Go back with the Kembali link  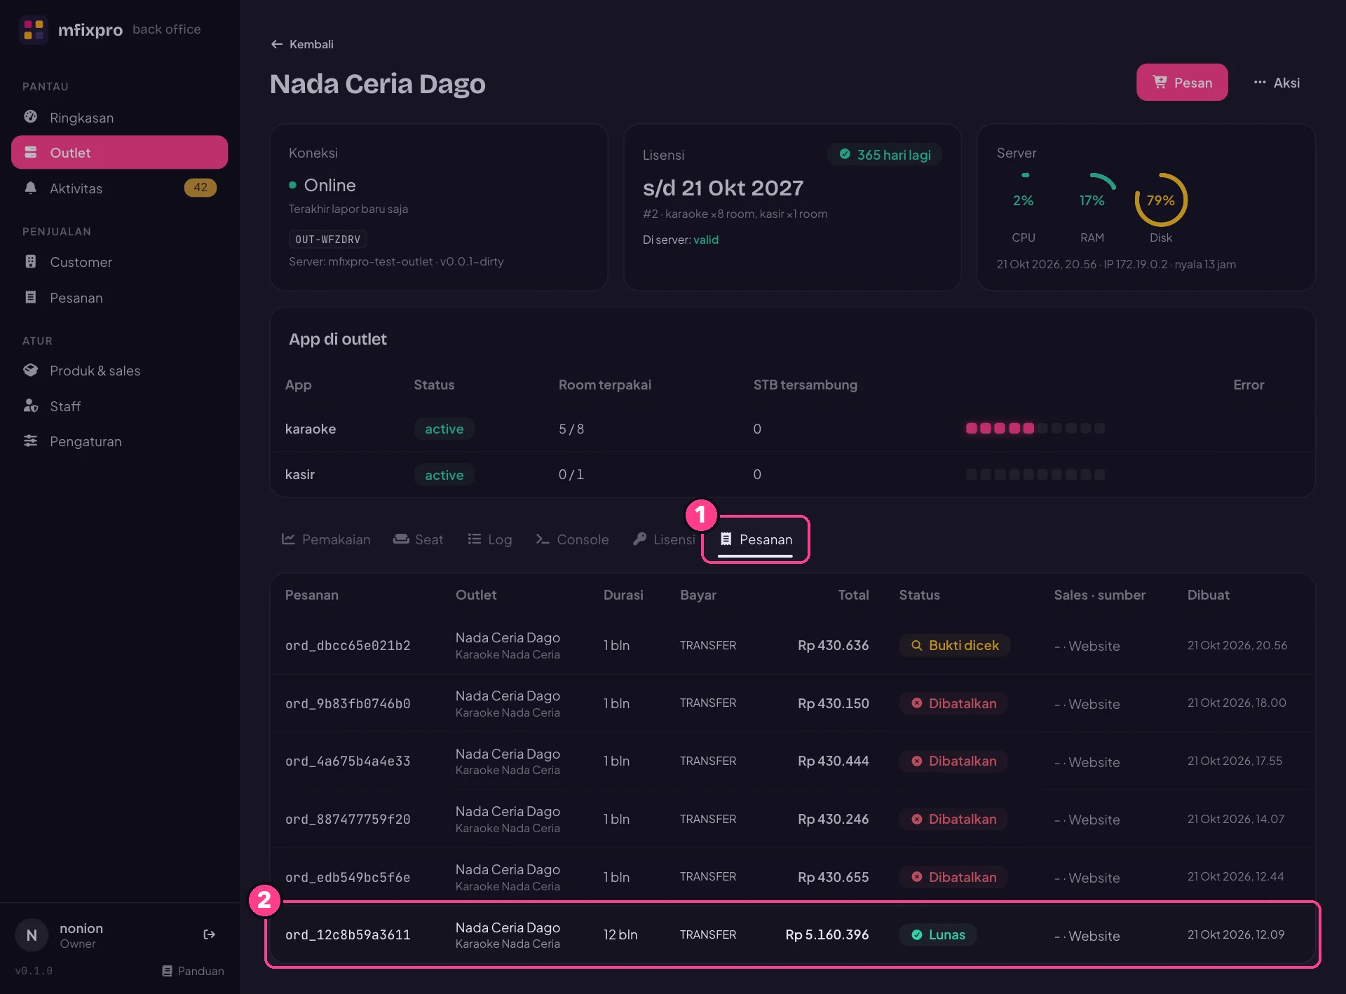302,44
